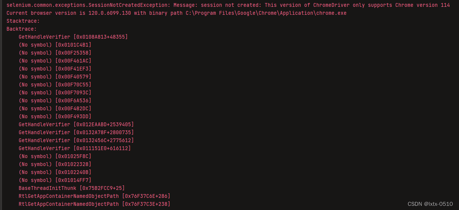The image size is (459, 210).
Task: Click the (No symbol) [0x00F461AC] entry
Action: (x=55, y=61)
